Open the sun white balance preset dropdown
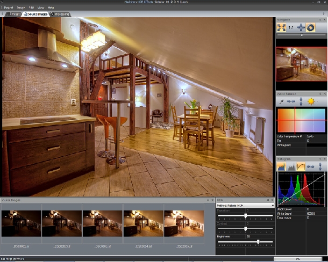Image resolution: width=328 pixels, height=262 pixels. pyautogui.click(x=311, y=101)
